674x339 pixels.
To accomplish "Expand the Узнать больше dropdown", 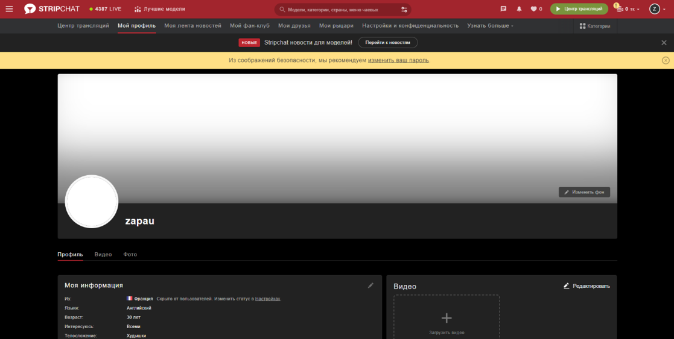I will pyautogui.click(x=490, y=26).
